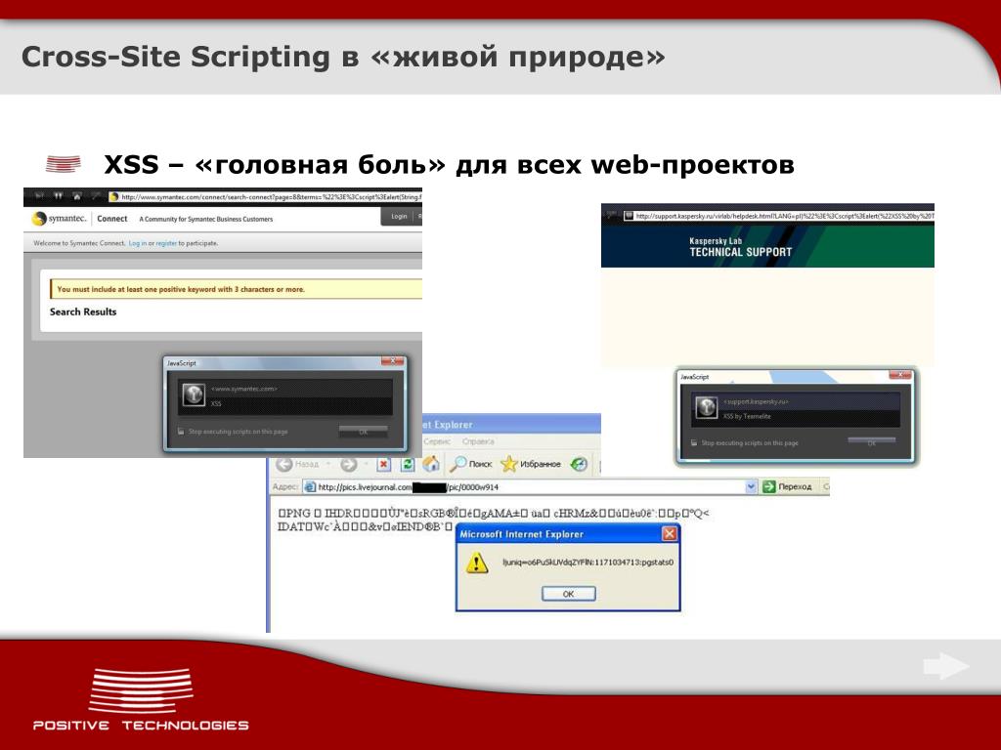The image size is (1001, 750).
Task: Click the Поиск search button
Action: 470,464
